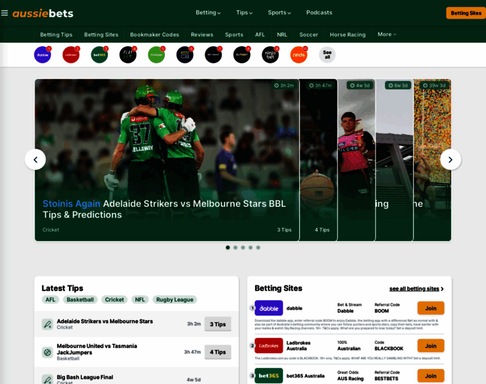Select the fifth carousel pagination dot

coord(258,248)
